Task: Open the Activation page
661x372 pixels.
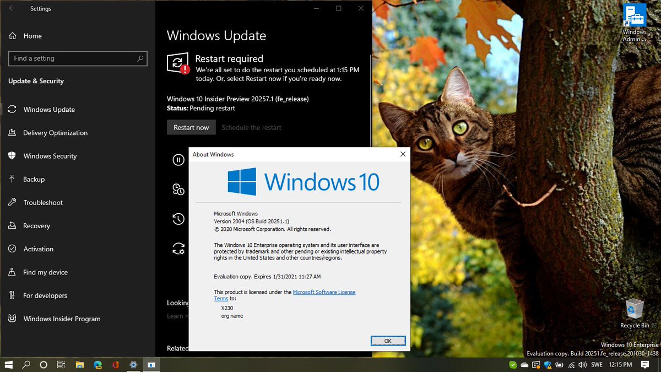Action: coord(78,249)
